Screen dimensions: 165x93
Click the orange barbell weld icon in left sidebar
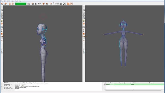(x=2, y=36)
